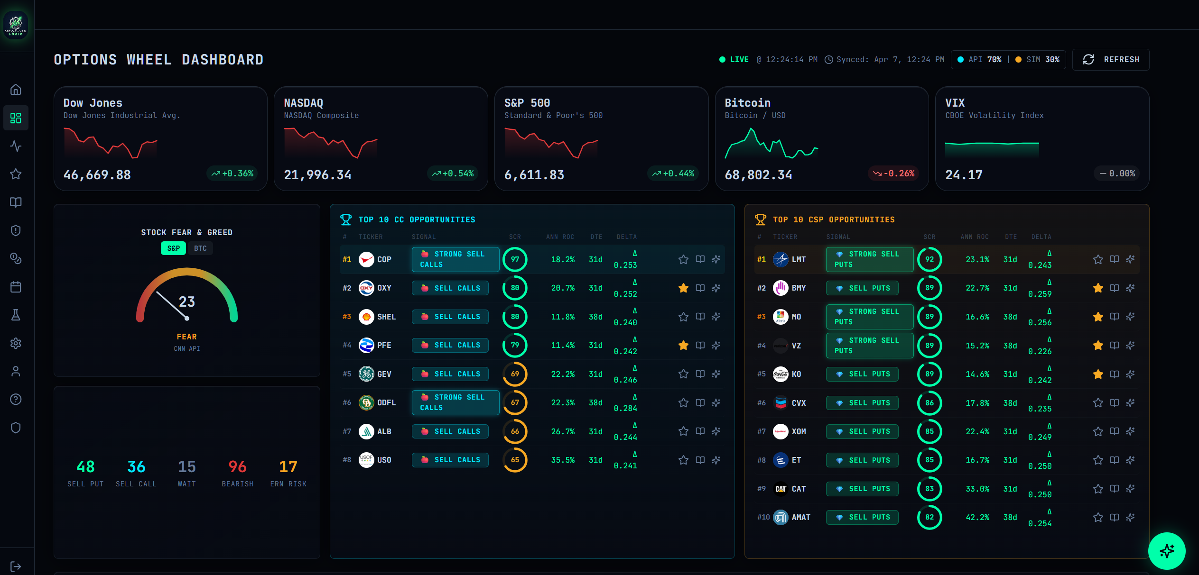Open the shield alert icon in sidebar
The image size is (1199, 575).
tap(16, 230)
